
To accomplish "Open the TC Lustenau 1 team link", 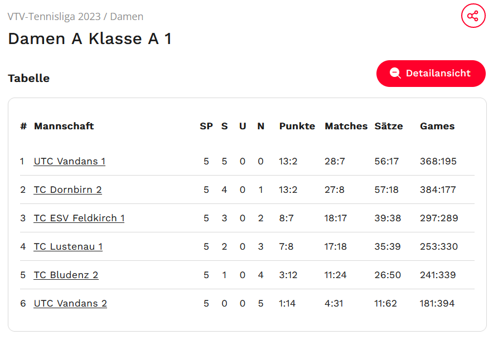I will (68, 246).
